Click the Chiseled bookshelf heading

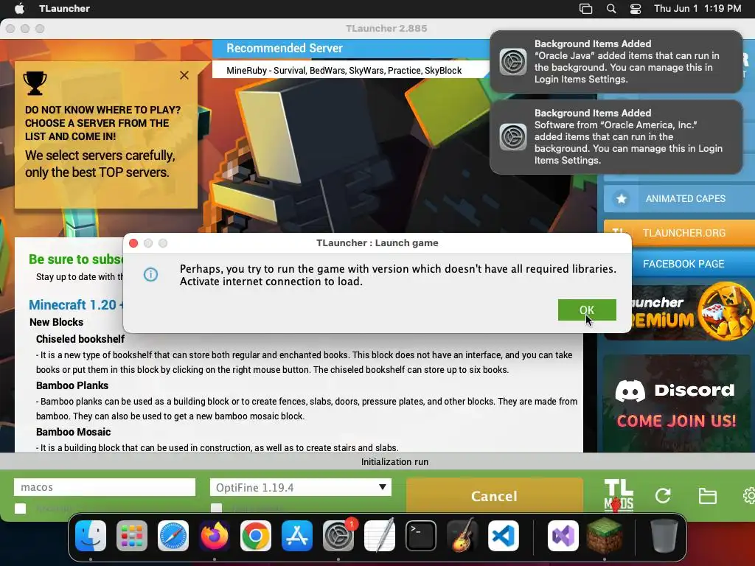click(x=80, y=339)
